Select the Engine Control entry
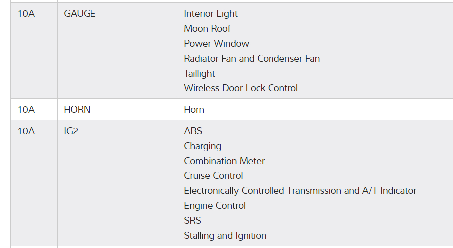The width and height of the screenshot is (453, 248). (215, 206)
